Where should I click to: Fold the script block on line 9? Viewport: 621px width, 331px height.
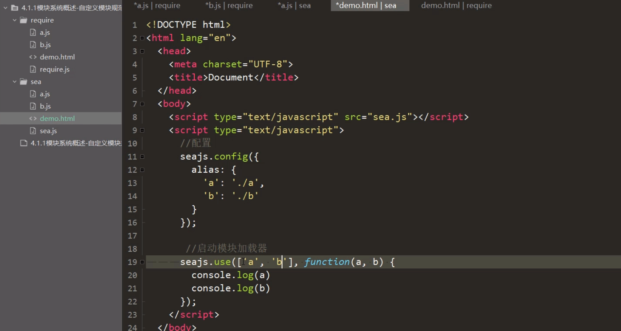(x=142, y=130)
